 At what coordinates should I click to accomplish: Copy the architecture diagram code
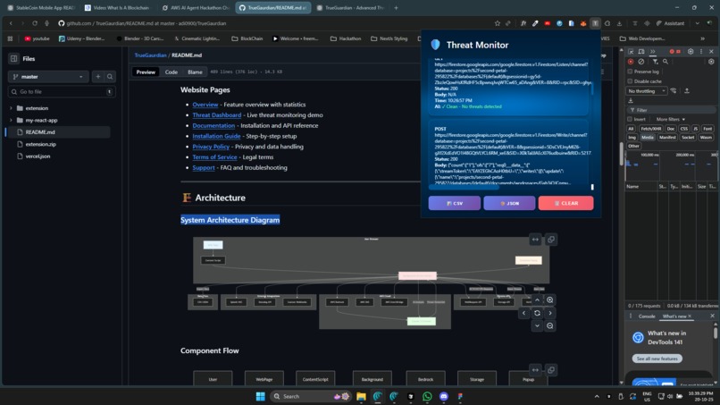click(x=551, y=240)
